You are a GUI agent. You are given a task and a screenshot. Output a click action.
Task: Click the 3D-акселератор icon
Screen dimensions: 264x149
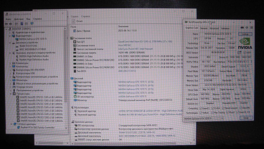click(x=75, y=97)
